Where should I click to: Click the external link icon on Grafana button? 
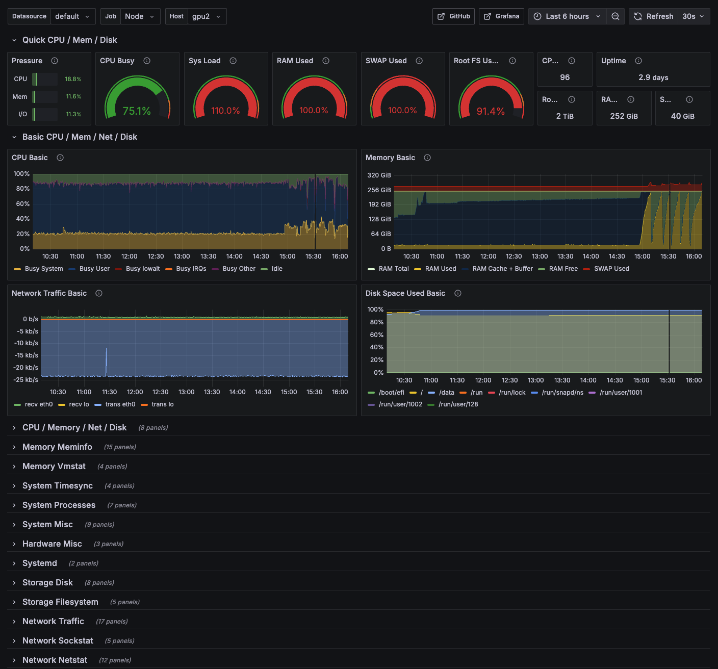[x=488, y=16]
